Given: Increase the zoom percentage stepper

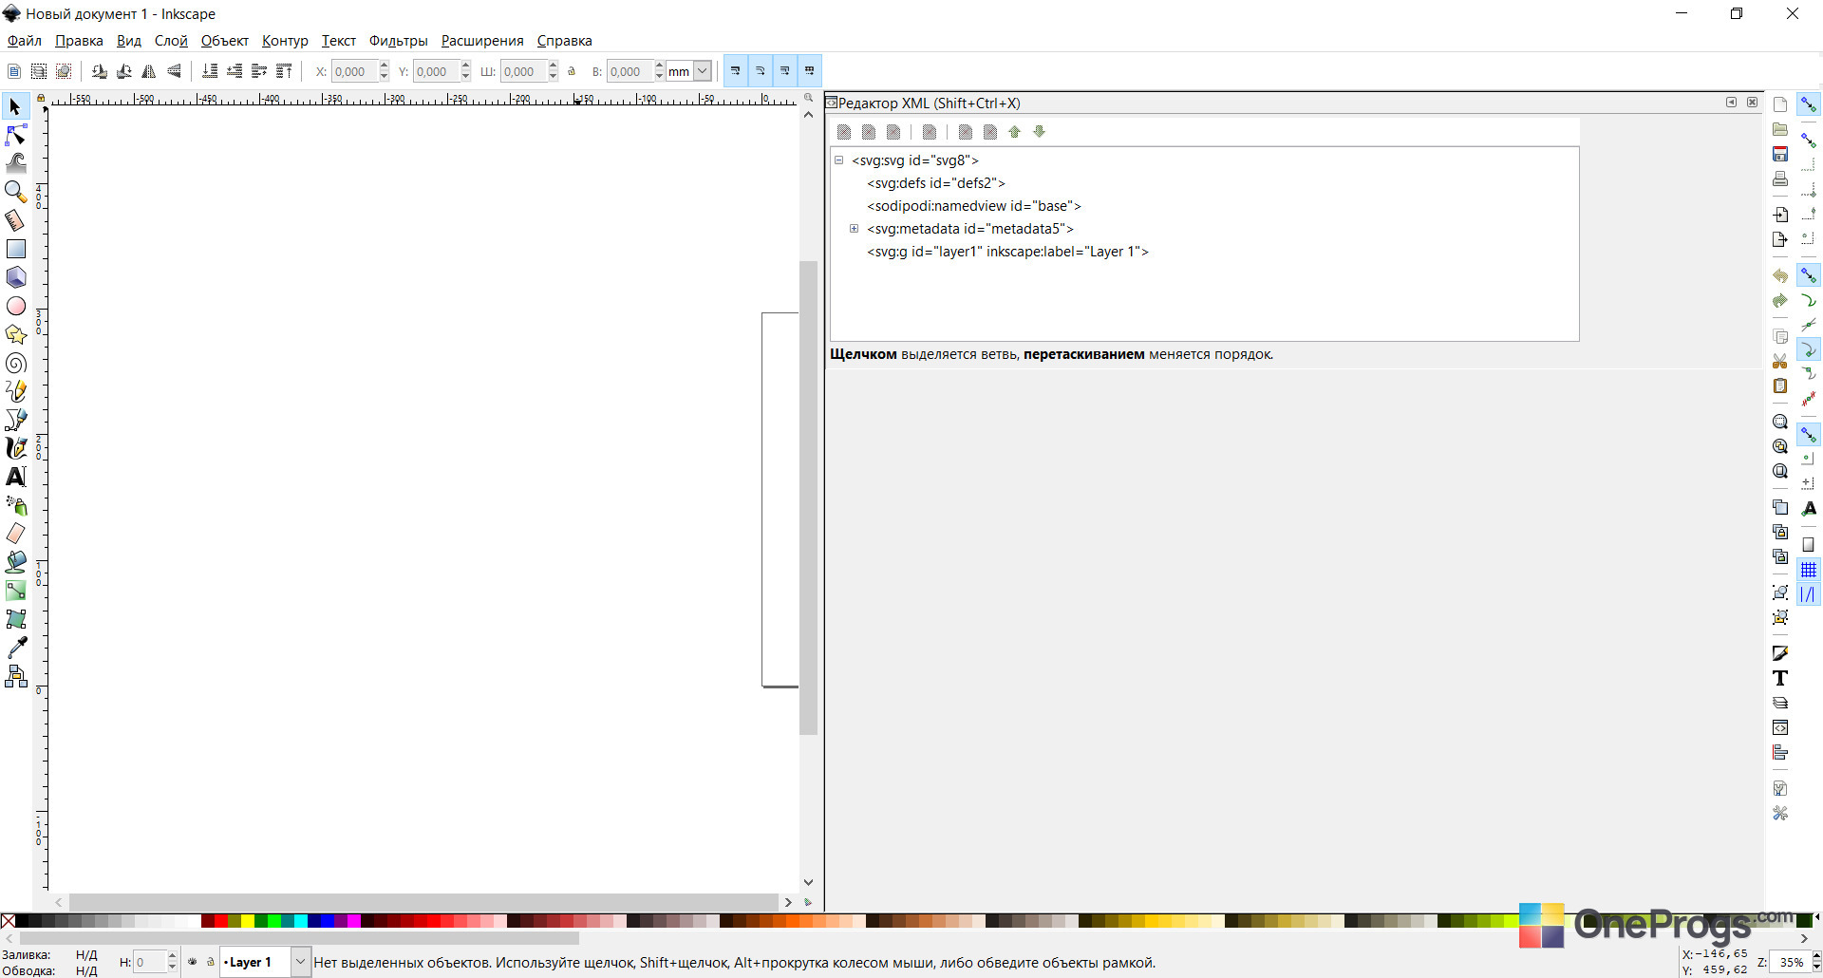Looking at the screenshot, I should coord(1816,957).
